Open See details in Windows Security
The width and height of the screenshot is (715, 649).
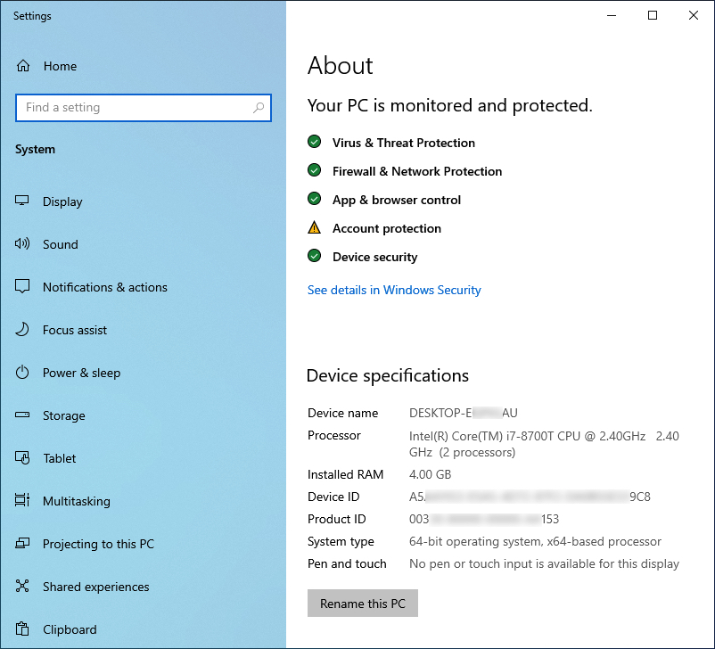393,290
